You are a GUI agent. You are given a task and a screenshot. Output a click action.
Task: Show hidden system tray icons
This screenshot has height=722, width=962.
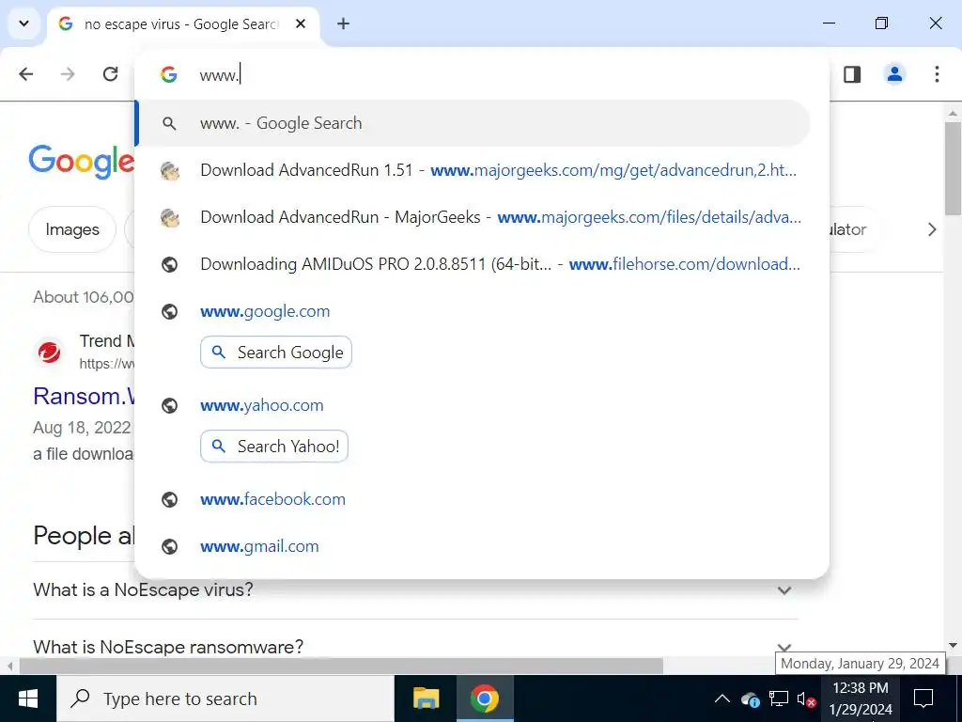(x=722, y=698)
